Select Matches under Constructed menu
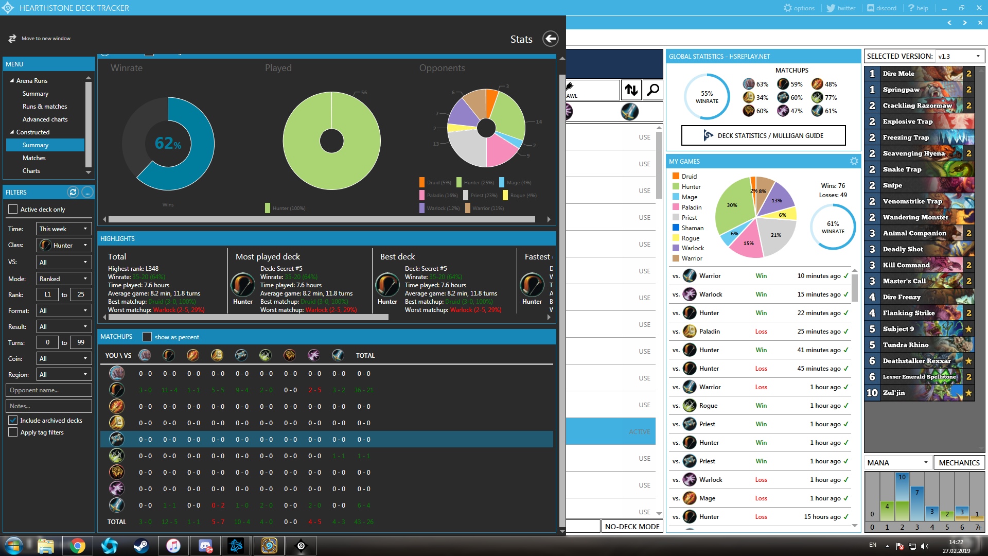The width and height of the screenshot is (988, 556). coord(34,158)
